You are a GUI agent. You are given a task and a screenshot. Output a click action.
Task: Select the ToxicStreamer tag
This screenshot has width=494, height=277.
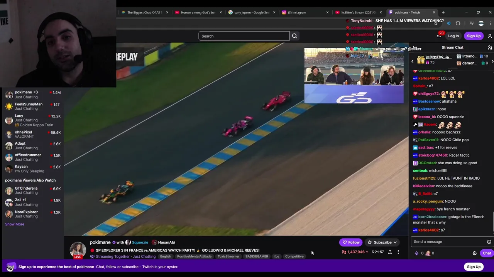228,257
